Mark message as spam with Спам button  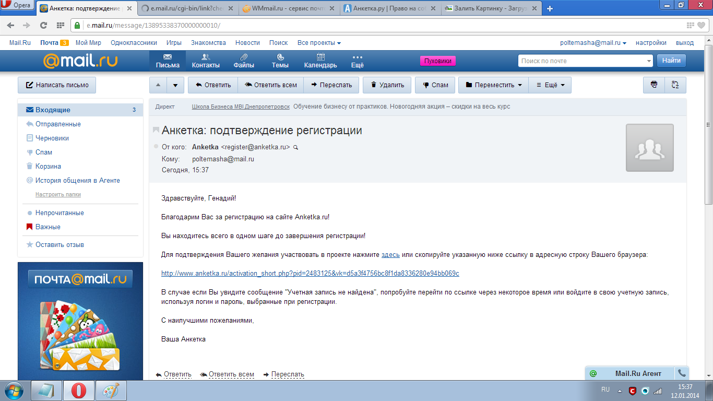pyautogui.click(x=435, y=85)
